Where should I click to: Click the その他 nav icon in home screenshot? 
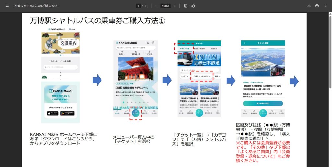coord(154,112)
